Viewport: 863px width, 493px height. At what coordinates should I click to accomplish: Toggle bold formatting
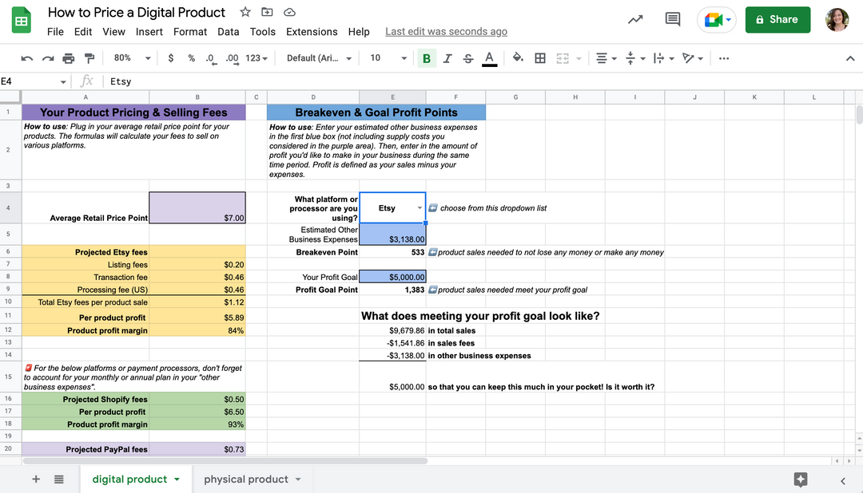pos(426,58)
